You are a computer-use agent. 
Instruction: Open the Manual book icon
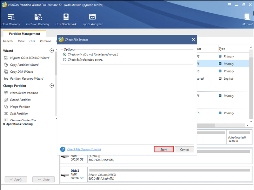click(247, 17)
